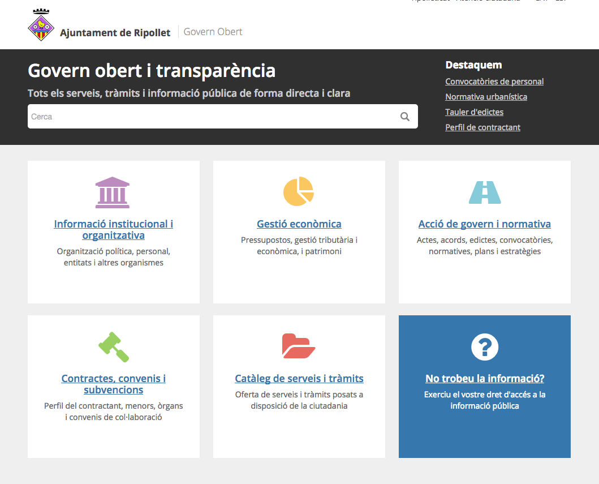
Task: Go to Catàleg de serveis i tràmits
Action: tap(299, 378)
